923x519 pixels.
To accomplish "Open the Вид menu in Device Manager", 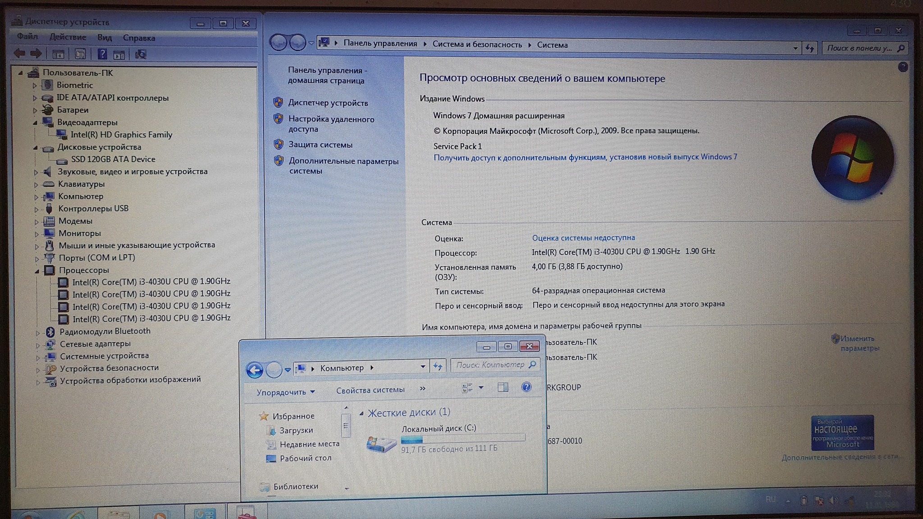I will point(105,38).
